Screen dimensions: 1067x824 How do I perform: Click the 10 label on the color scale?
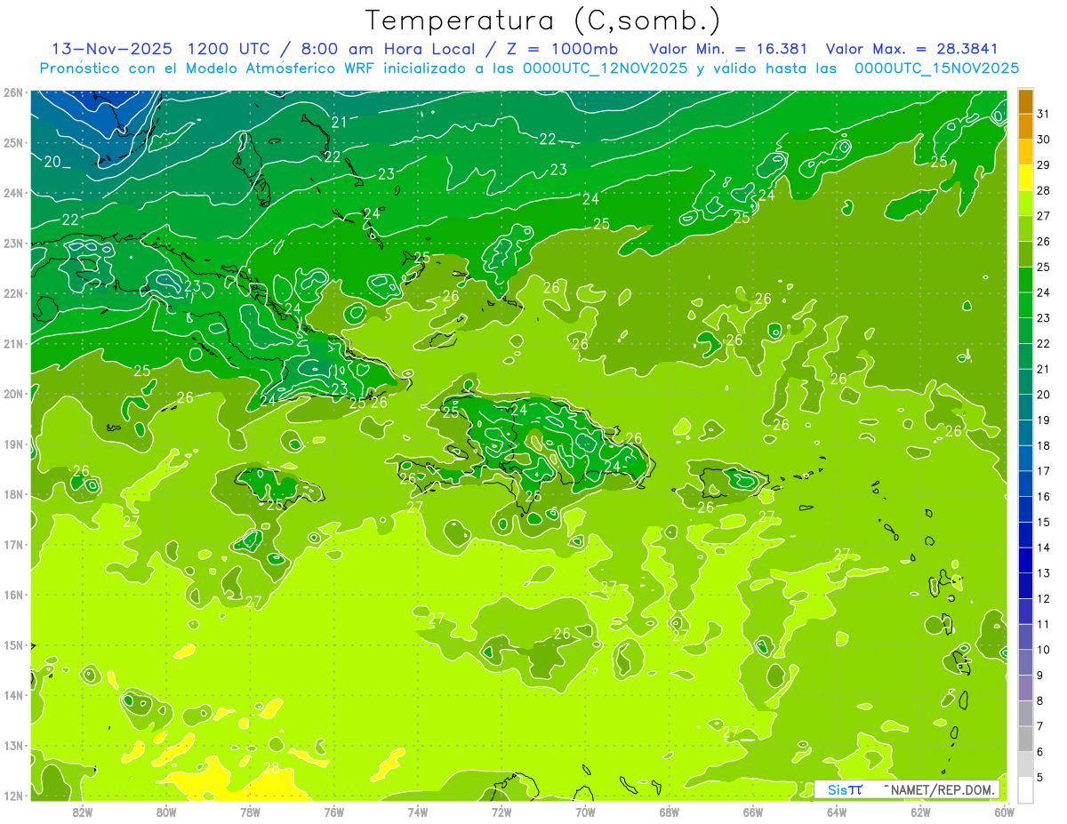1044,650
